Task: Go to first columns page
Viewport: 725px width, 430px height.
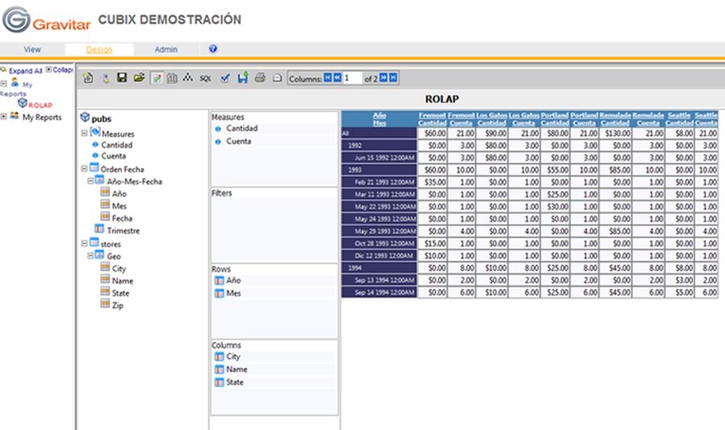Action: click(x=327, y=77)
